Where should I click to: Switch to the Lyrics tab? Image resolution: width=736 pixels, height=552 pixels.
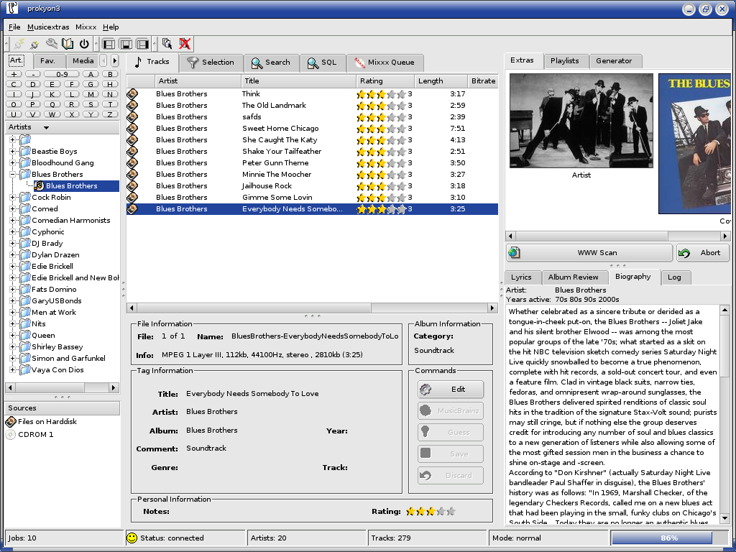tap(522, 277)
